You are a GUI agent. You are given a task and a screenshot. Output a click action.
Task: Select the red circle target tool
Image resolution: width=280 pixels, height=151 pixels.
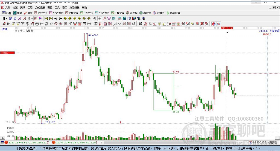[x=56, y=24]
